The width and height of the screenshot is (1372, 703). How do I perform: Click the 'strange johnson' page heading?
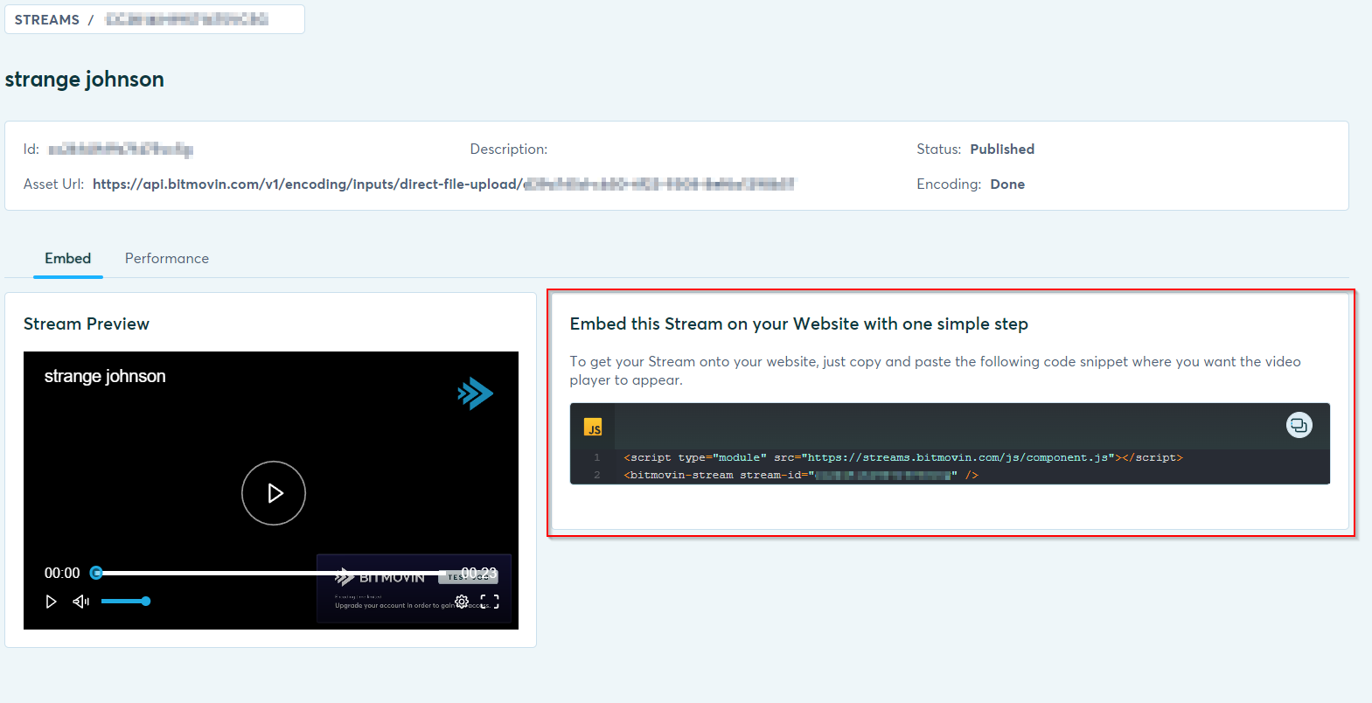click(85, 80)
